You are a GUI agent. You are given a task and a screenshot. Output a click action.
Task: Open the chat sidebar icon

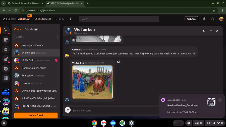click(x=6, y=30)
